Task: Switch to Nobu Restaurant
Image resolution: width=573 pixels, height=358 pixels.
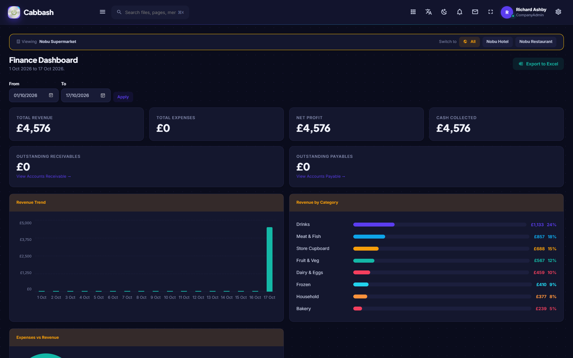Action: 536,42
